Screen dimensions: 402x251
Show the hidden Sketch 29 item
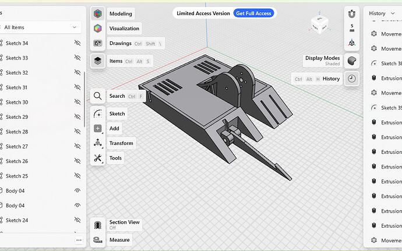[77, 117]
